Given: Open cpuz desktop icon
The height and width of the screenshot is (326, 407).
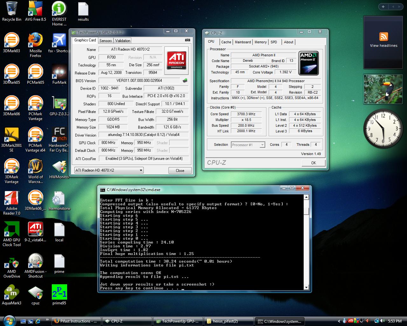Looking at the screenshot, I should coord(35,295).
